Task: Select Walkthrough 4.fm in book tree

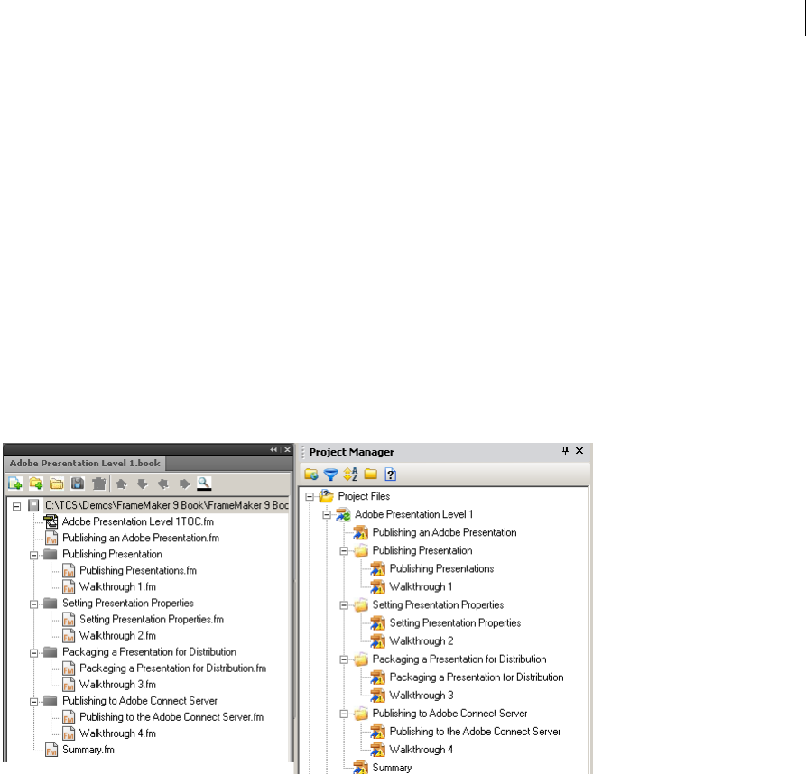Action: pyautogui.click(x=117, y=733)
